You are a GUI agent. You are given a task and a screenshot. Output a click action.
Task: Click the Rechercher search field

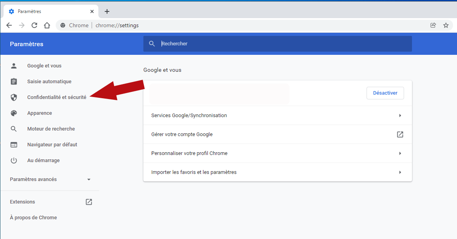tap(277, 44)
